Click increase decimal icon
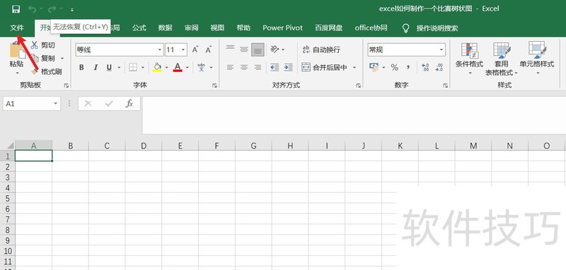 (x=425, y=67)
